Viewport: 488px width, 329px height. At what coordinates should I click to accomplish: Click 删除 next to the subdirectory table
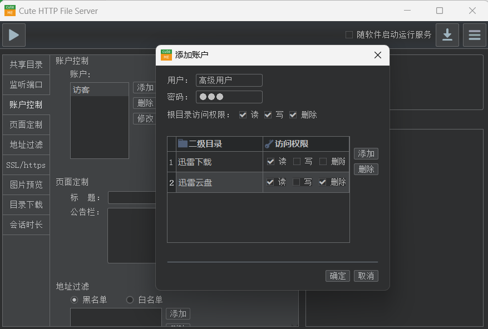tap(366, 169)
